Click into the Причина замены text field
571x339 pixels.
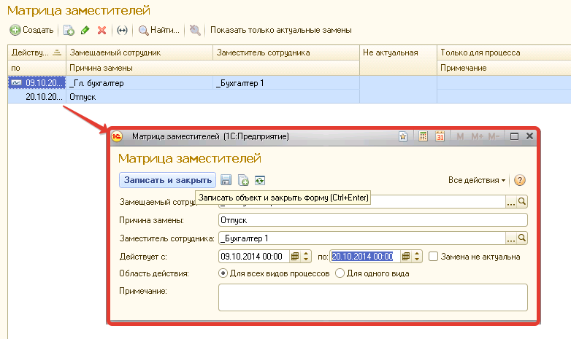tap(372, 220)
